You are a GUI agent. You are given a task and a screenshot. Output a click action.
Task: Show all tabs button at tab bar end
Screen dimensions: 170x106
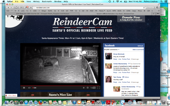pyautogui.click(x=158, y=14)
